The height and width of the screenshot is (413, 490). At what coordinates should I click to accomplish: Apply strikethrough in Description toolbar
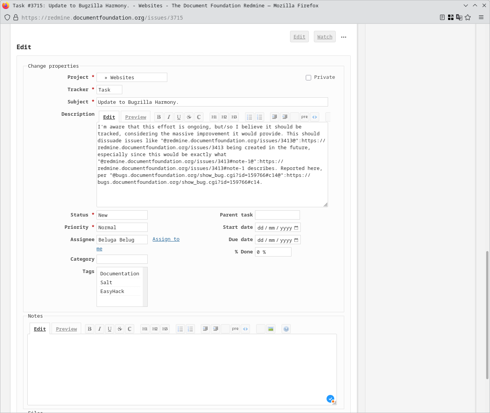[189, 117]
